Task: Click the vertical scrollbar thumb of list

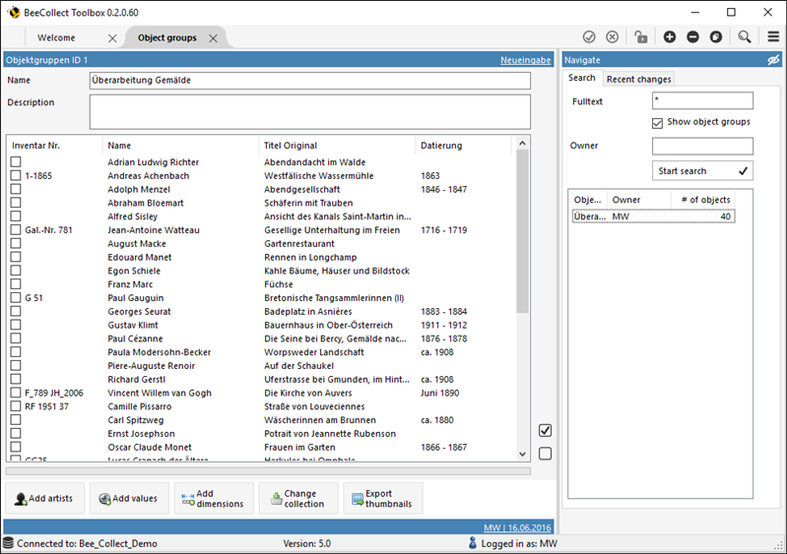Action: [x=522, y=231]
